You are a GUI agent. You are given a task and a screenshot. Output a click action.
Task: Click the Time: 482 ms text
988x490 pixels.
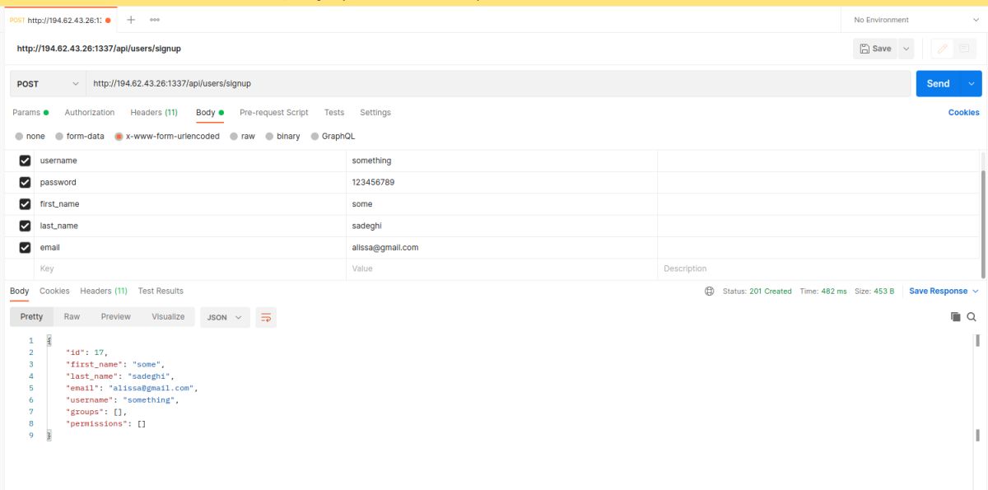point(823,292)
